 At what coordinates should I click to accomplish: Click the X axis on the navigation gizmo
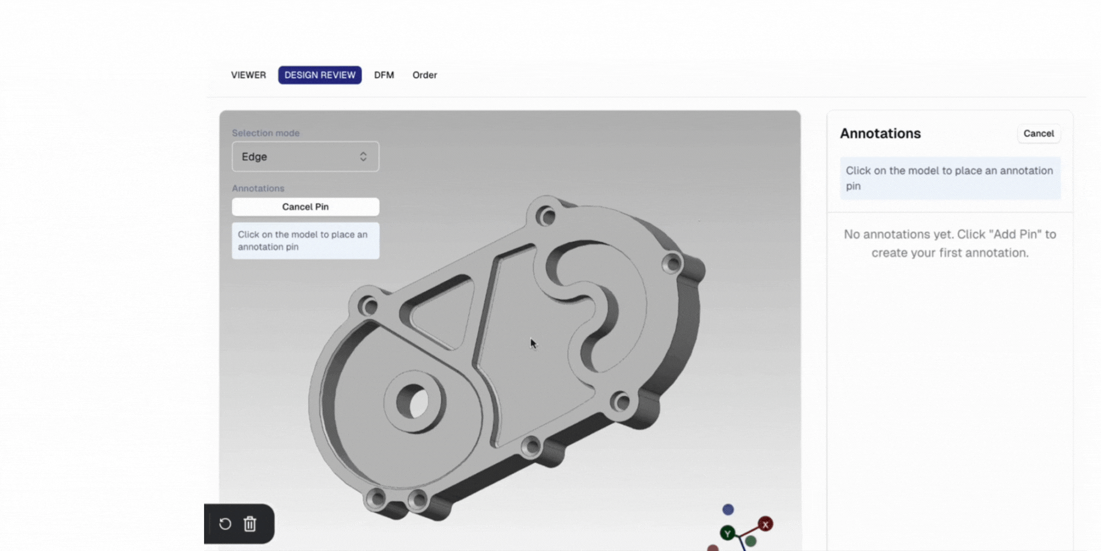(765, 525)
